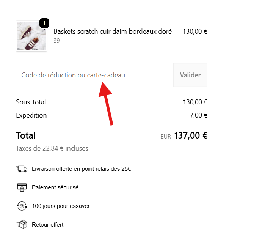This screenshot has width=254, height=244.
Task: Click the Paiement sécurisé text
Action: pos(55,187)
